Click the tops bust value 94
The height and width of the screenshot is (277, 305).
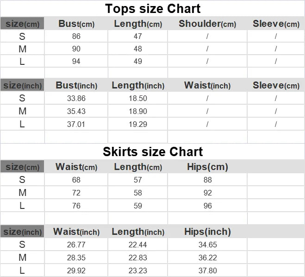76,61
